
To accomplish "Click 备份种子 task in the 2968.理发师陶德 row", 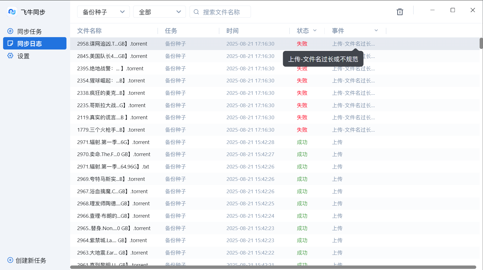I will point(175,203).
